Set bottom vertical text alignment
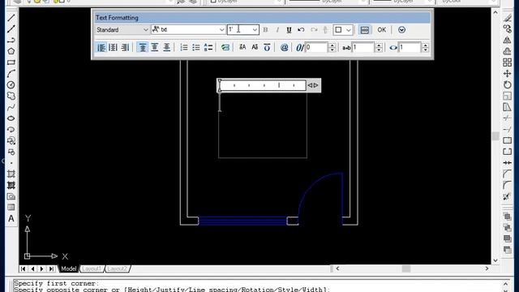 coord(166,47)
